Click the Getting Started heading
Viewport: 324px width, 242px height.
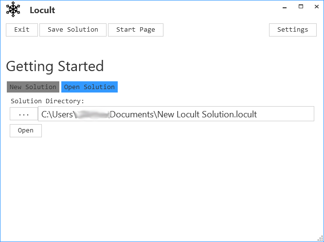54,66
